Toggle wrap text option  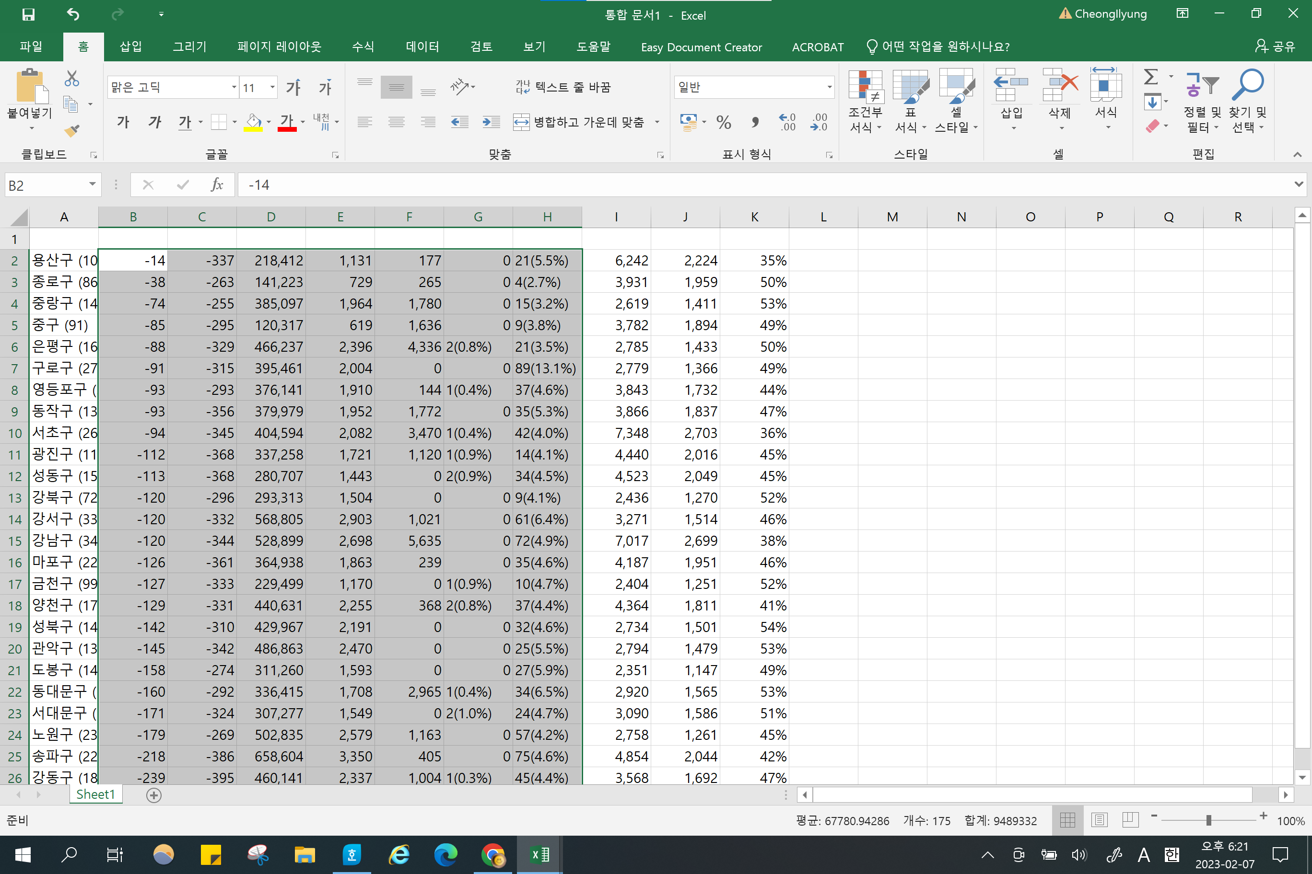563,87
